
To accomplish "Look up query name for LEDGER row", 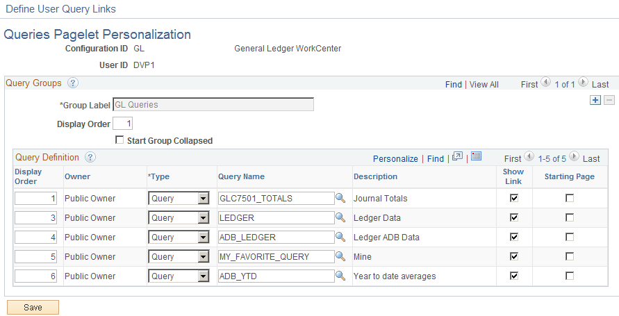I will [x=340, y=217].
